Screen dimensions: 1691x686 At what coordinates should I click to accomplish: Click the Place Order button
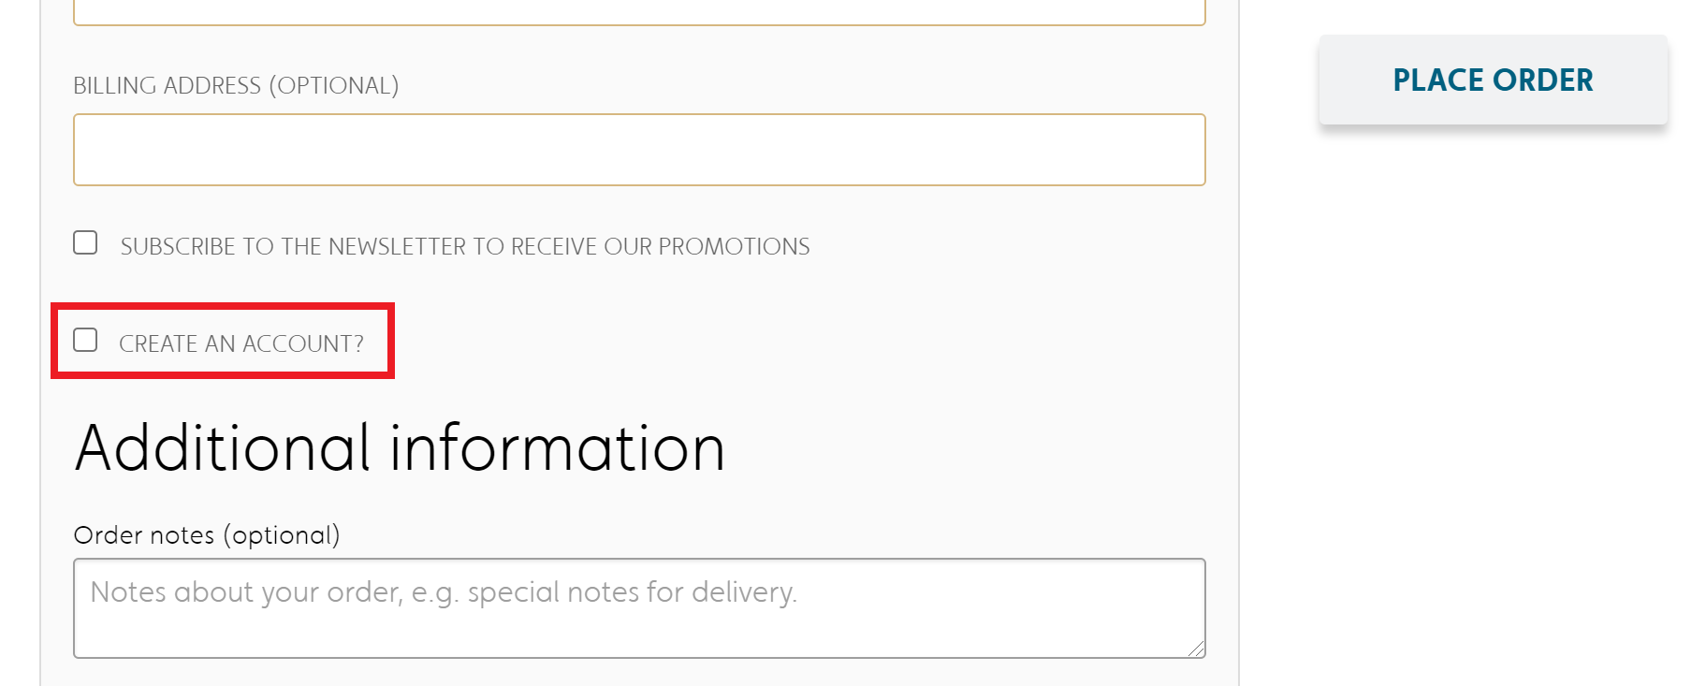[1493, 80]
